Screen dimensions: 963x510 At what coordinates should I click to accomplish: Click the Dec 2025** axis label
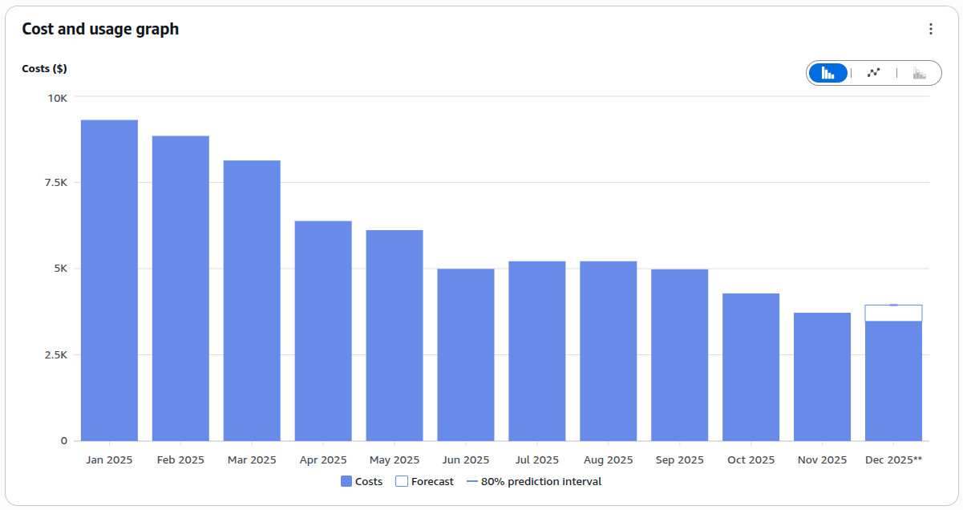pos(892,459)
